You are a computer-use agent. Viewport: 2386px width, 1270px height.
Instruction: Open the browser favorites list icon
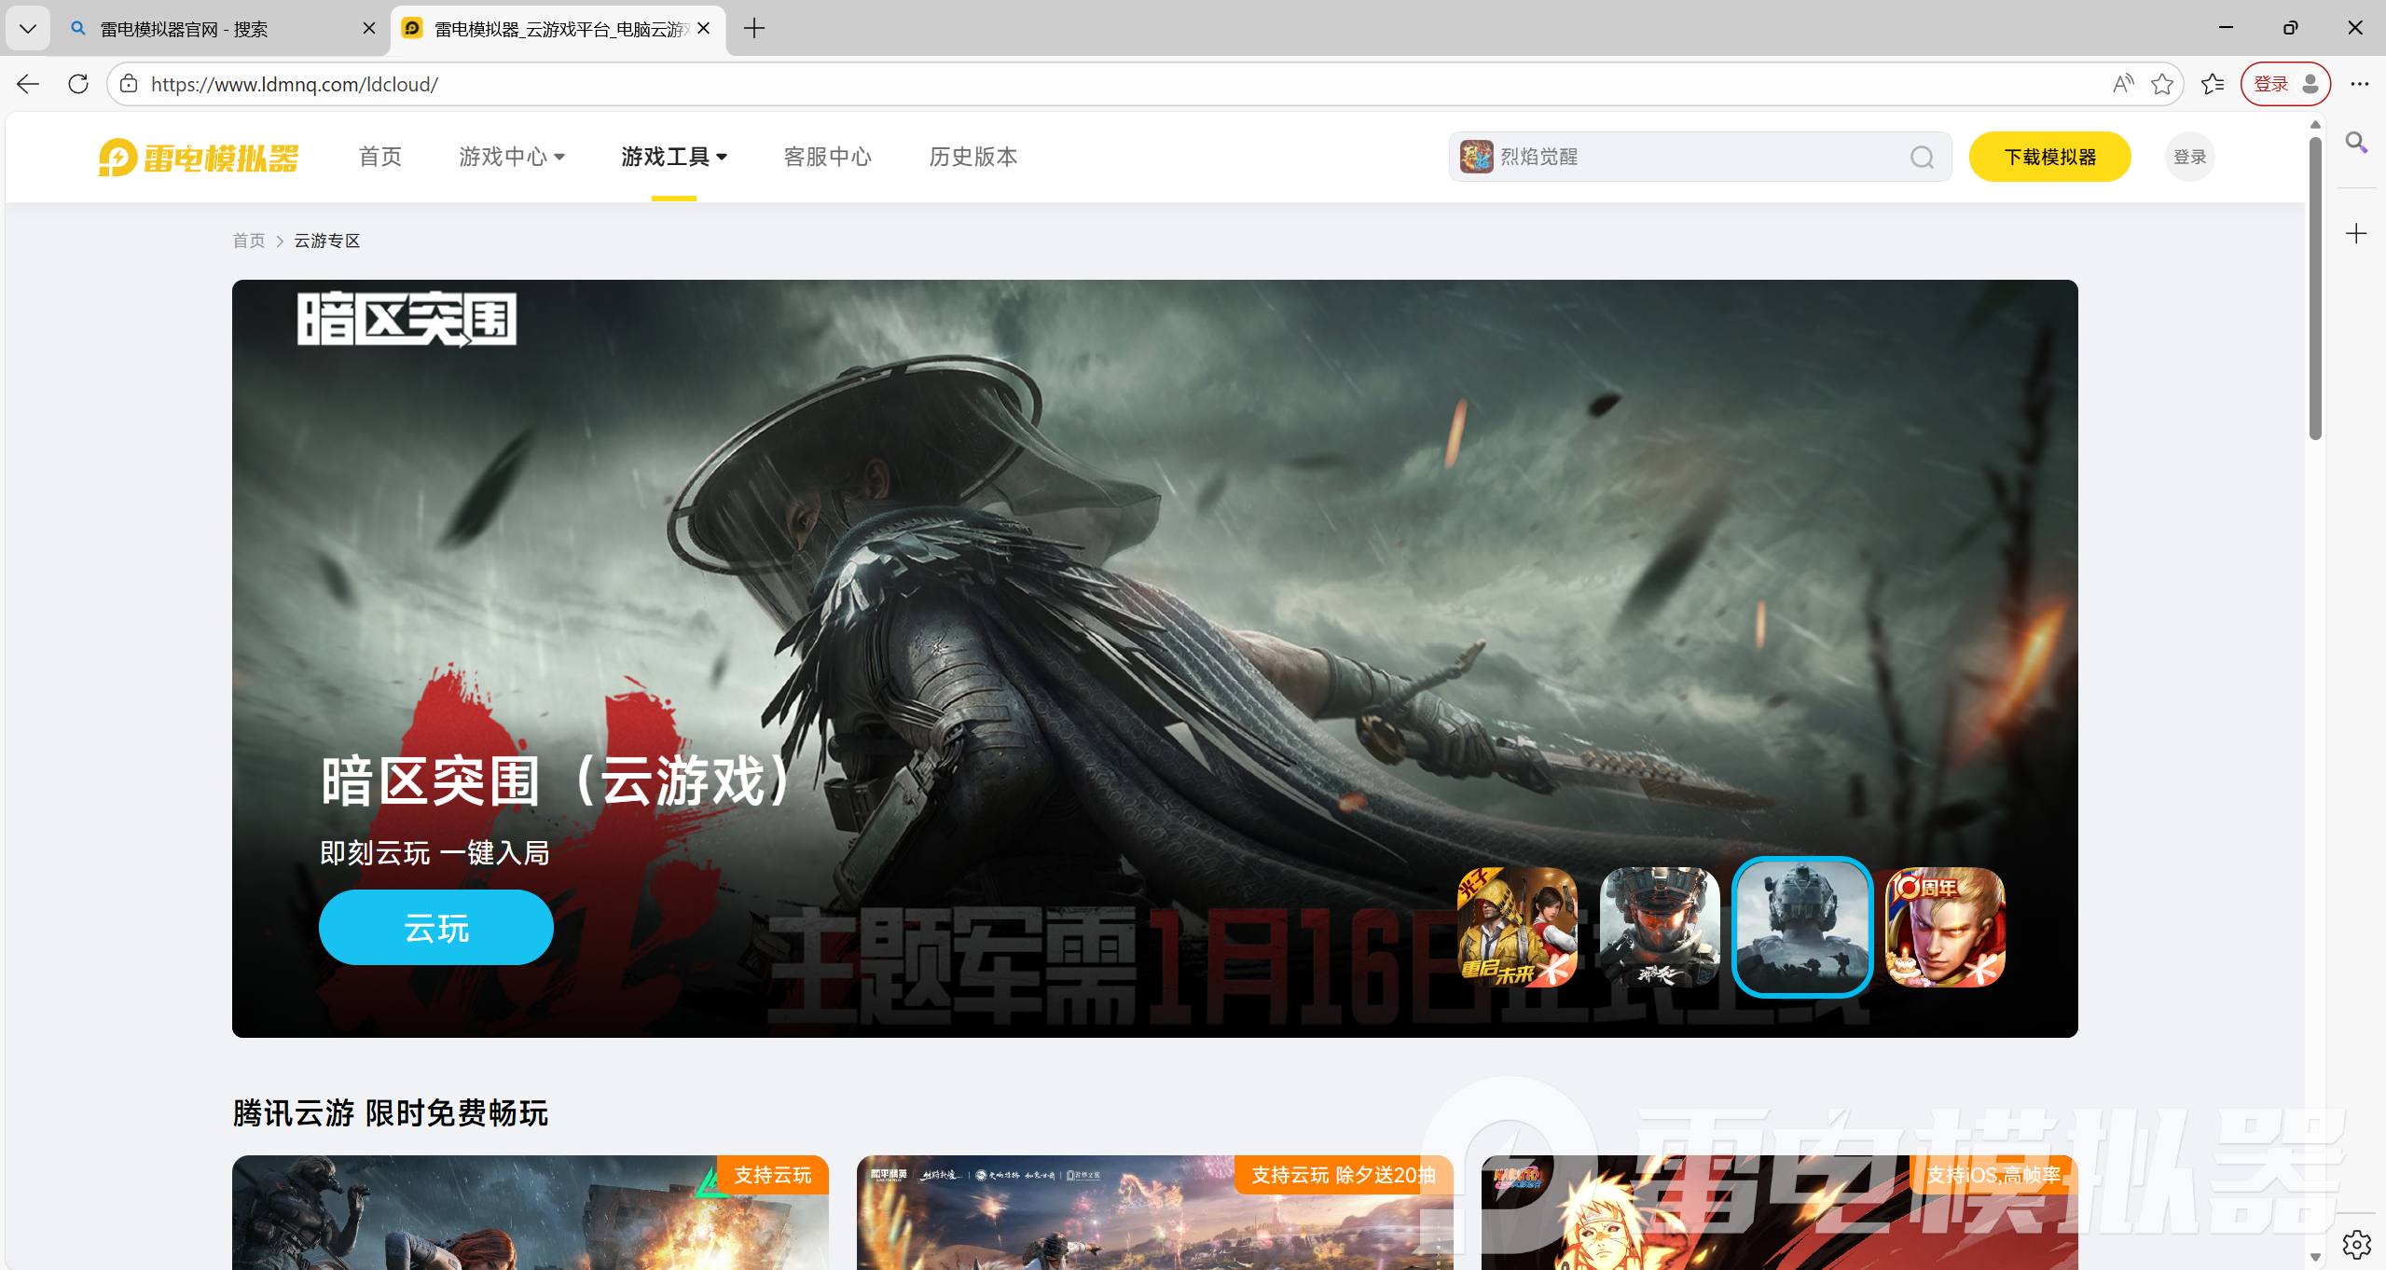2212,84
